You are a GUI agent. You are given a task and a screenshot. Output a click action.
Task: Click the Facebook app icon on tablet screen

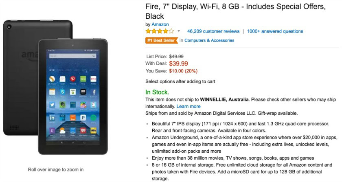coord(94,92)
